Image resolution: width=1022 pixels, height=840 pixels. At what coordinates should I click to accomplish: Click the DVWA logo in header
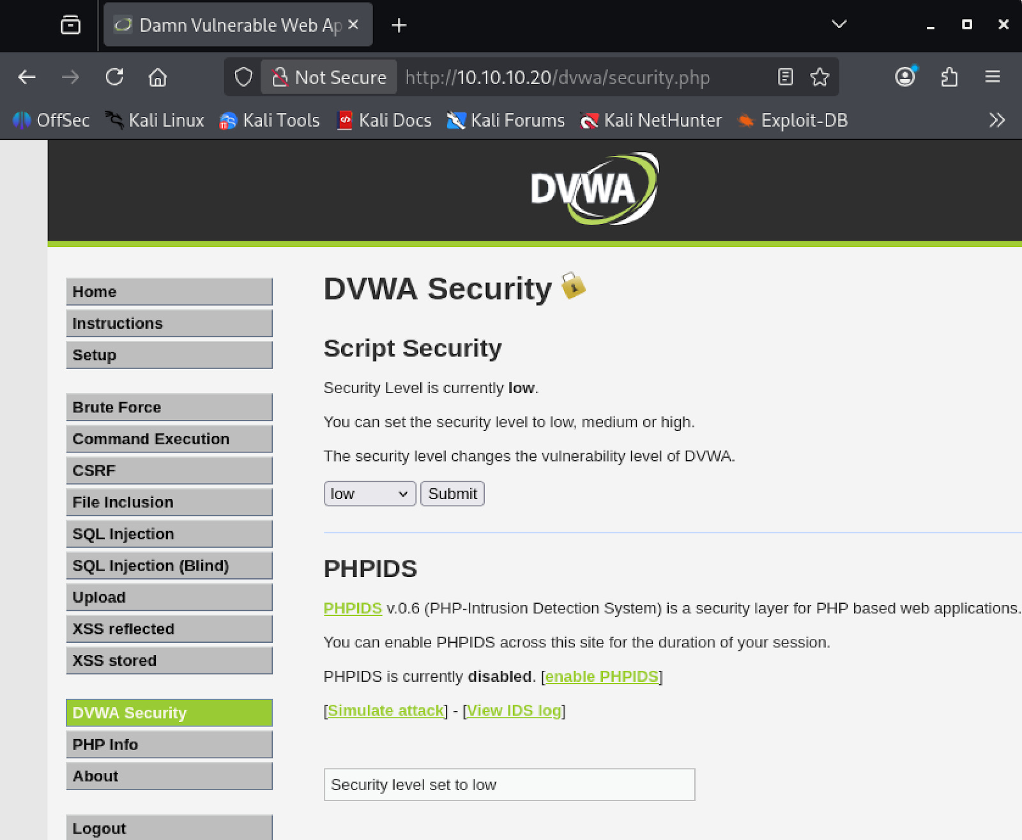tap(595, 189)
